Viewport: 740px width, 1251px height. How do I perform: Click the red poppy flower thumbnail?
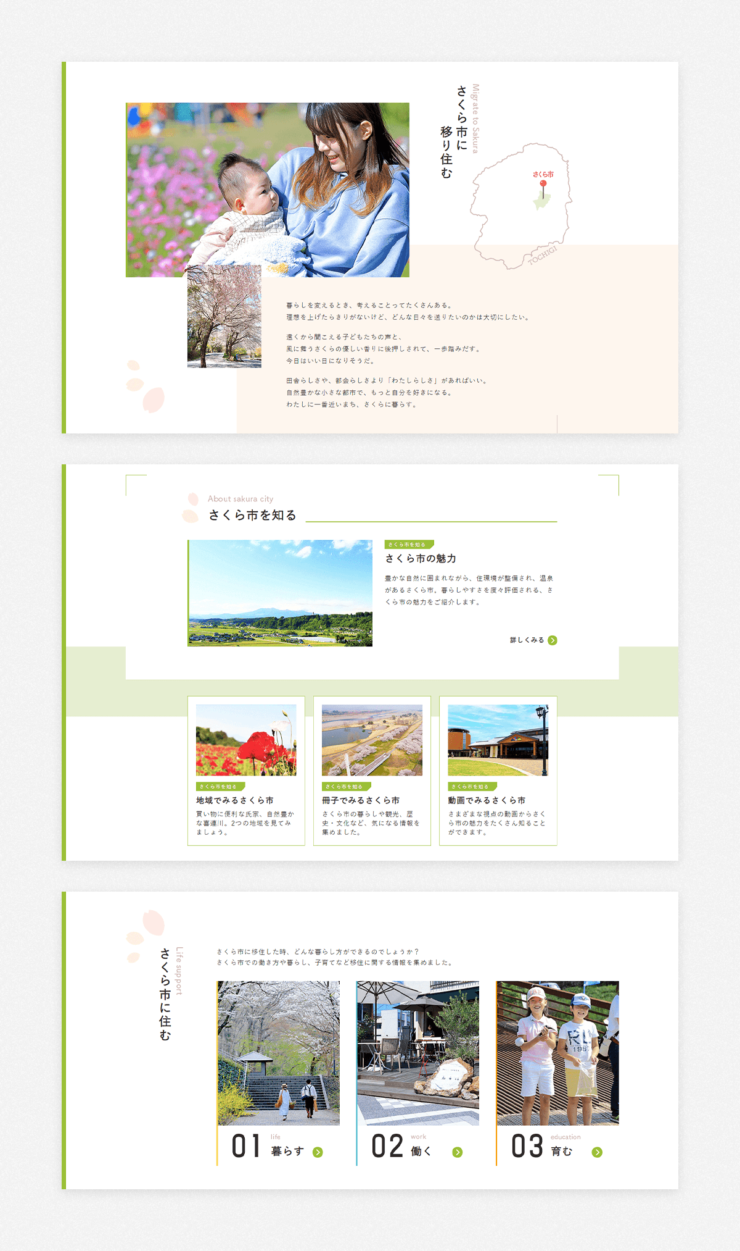tap(246, 740)
